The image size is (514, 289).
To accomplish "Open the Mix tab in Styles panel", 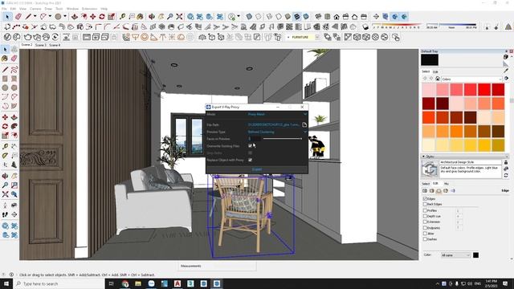I will (x=447, y=184).
